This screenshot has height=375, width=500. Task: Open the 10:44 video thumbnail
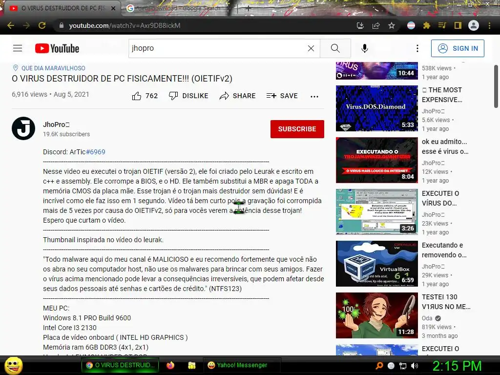(x=376, y=70)
